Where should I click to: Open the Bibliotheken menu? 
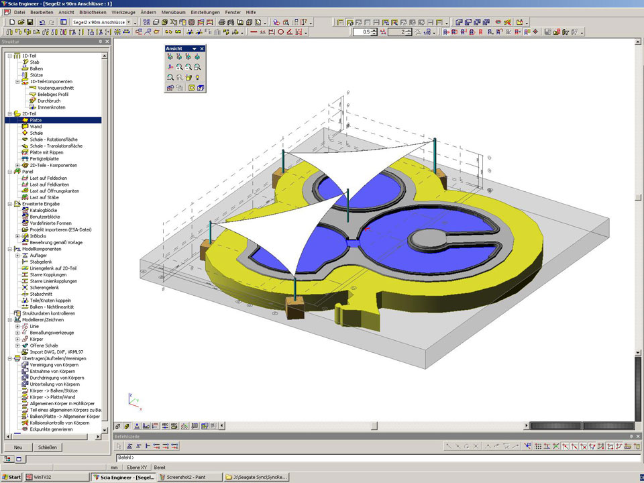point(93,12)
